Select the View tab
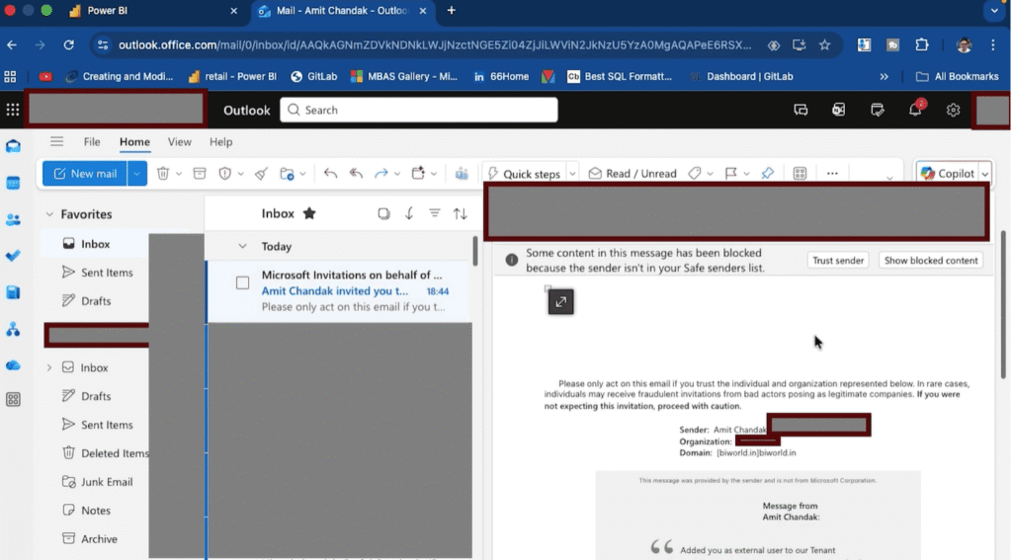1012x560 pixels. [x=180, y=142]
